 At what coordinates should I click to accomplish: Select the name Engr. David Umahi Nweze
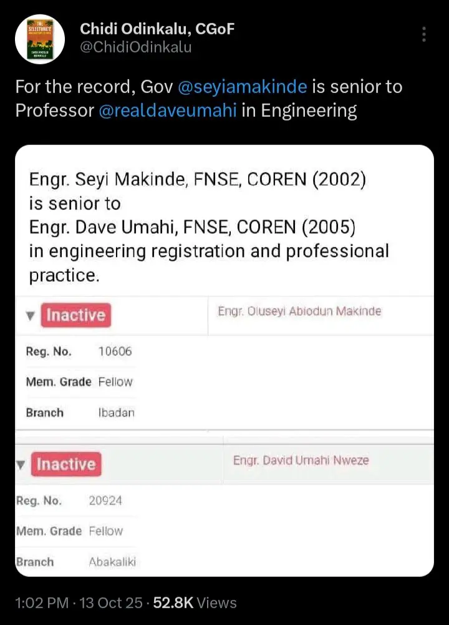coord(301,460)
